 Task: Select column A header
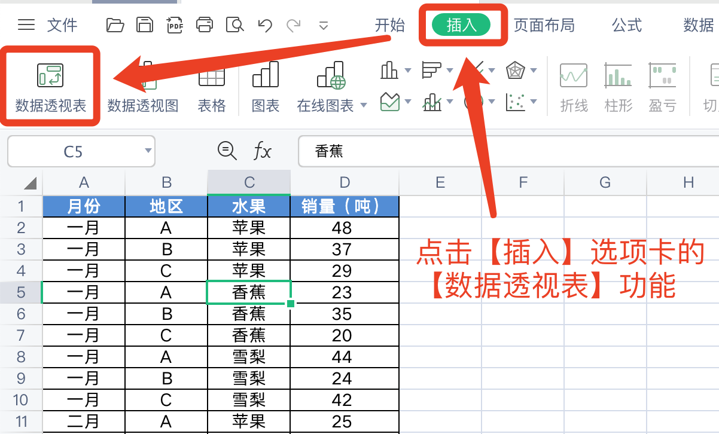(x=84, y=182)
